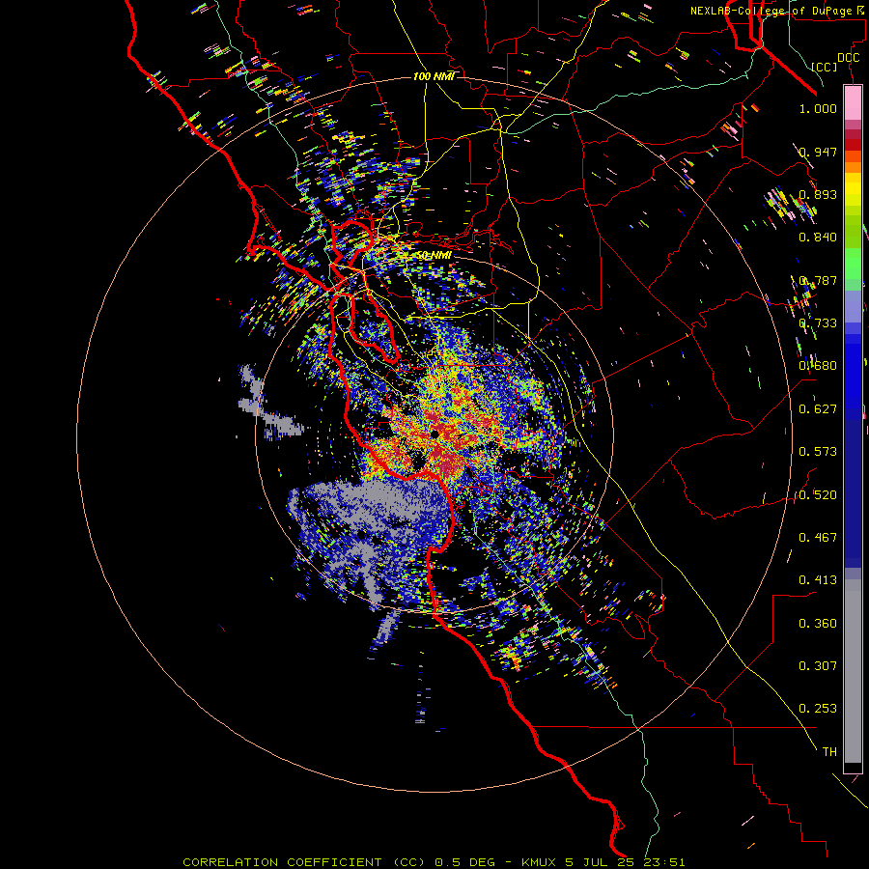Viewport: 869px width, 869px height.
Task: Click the 0.520 scale value
Action: click(x=818, y=495)
